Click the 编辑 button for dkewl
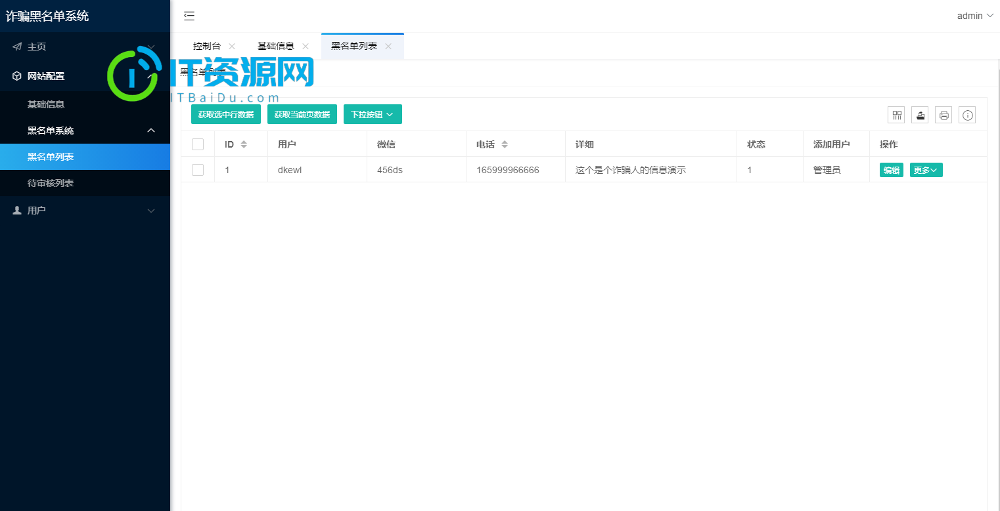The height and width of the screenshot is (511, 1000). pos(892,170)
